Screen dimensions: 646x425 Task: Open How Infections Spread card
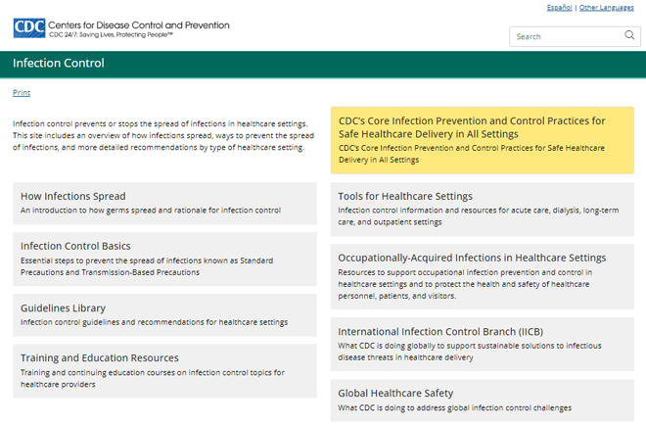(164, 204)
